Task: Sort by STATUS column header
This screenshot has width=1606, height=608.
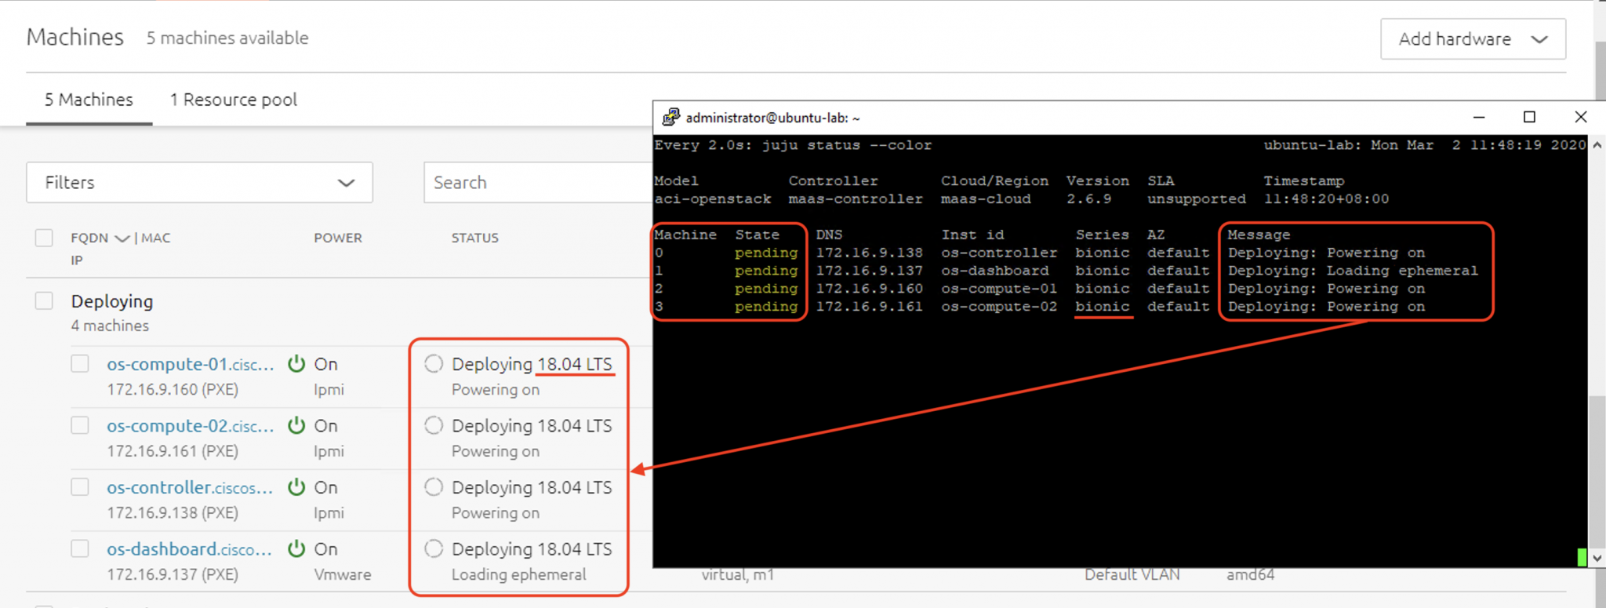Action: 474,238
